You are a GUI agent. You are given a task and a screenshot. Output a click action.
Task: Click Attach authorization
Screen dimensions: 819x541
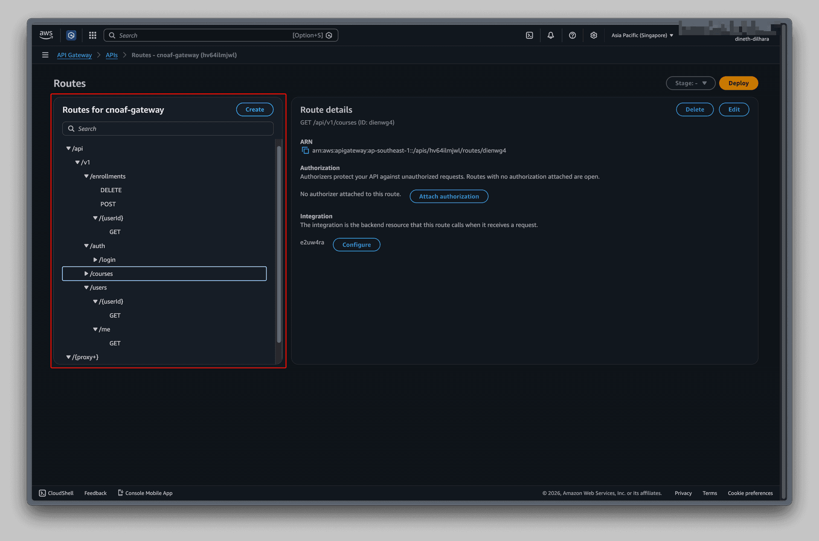click(x=449, y=197)
